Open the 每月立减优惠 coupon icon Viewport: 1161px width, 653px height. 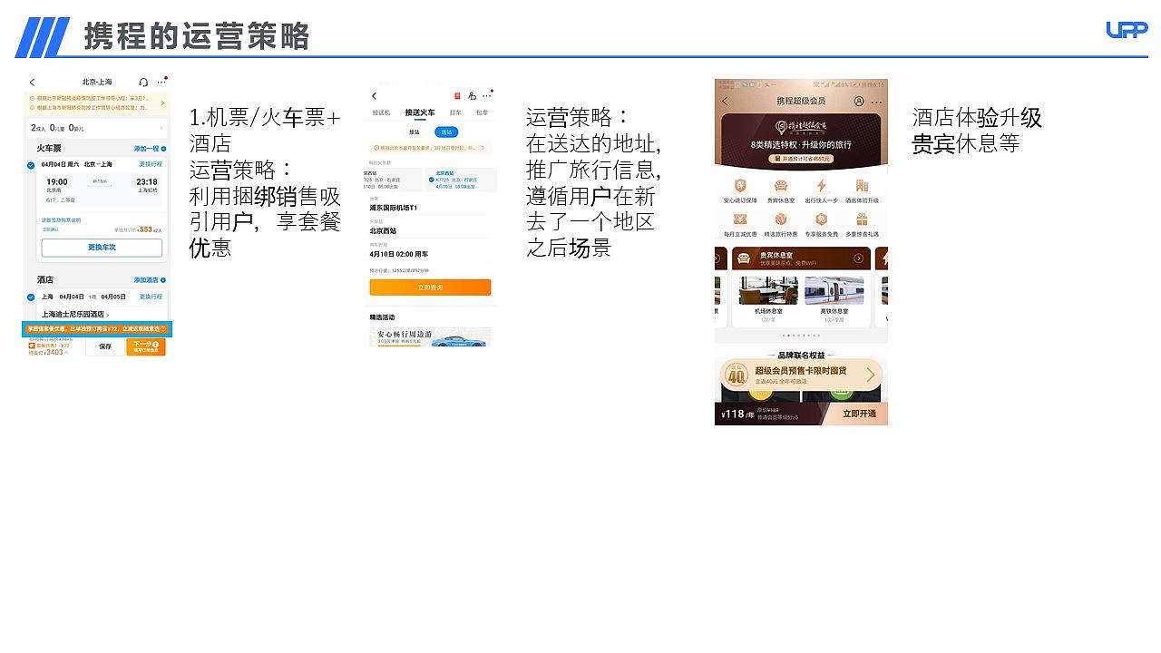click(739, 219)
